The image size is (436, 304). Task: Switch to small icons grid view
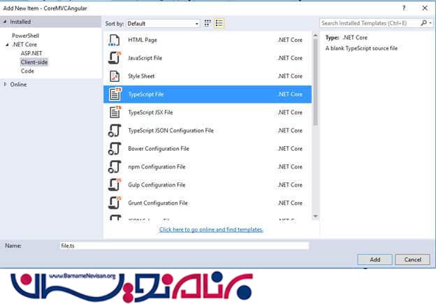click(x=209, y=23)
